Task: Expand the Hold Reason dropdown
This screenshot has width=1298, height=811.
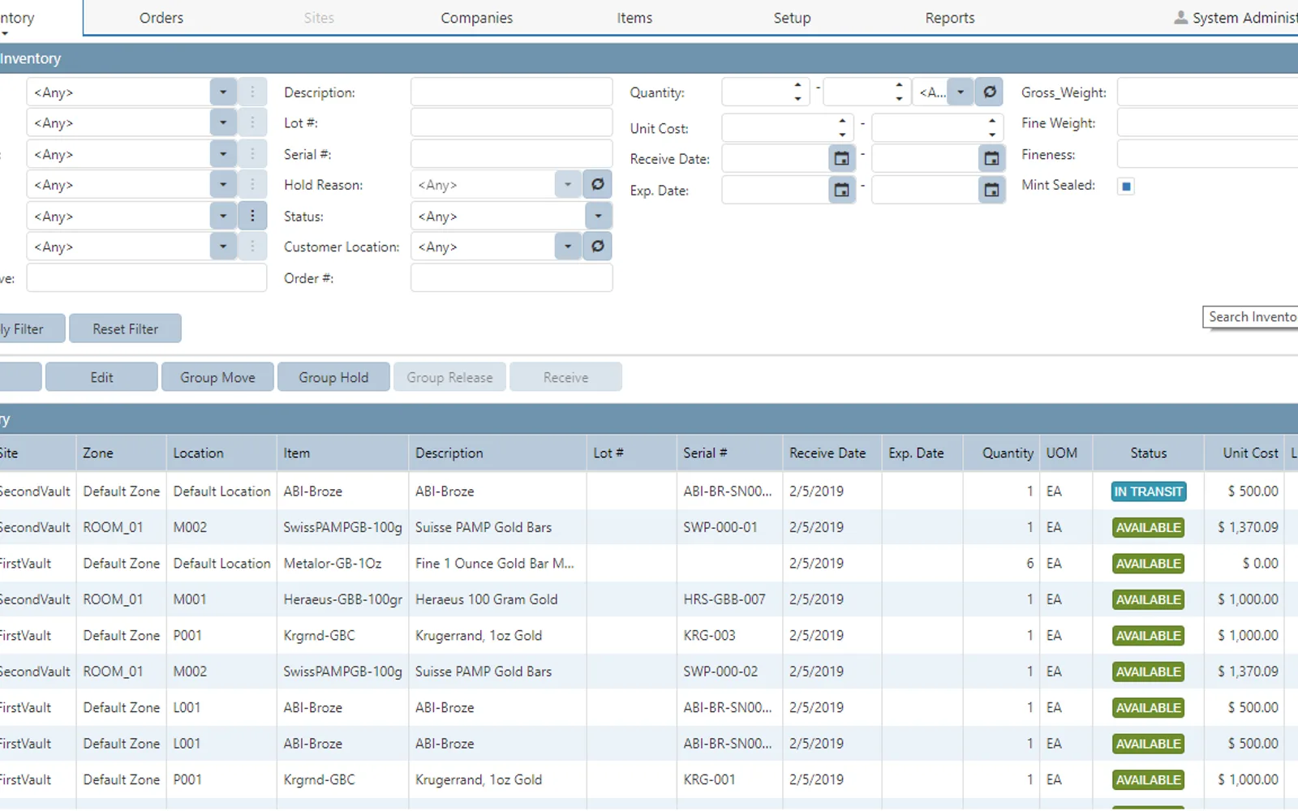Action: [568, 185]
